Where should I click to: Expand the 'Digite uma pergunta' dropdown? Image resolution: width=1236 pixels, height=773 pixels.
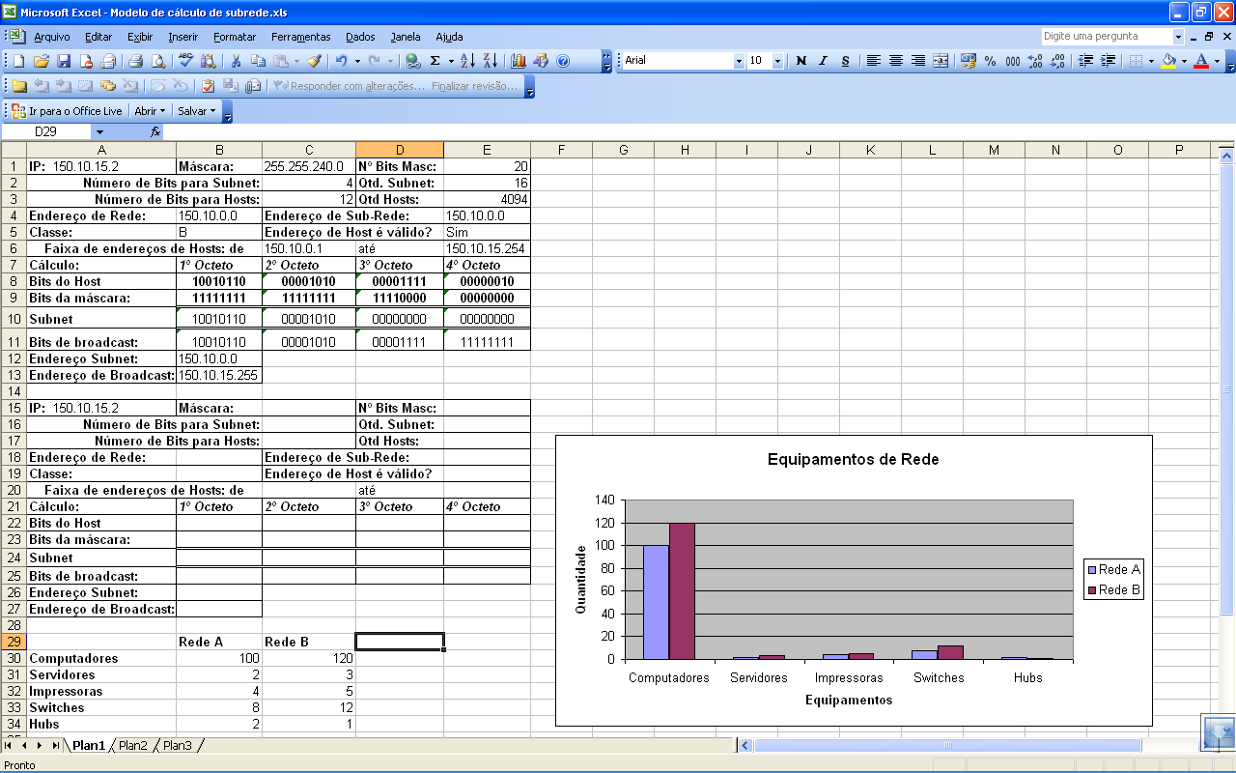point(1178,37)
